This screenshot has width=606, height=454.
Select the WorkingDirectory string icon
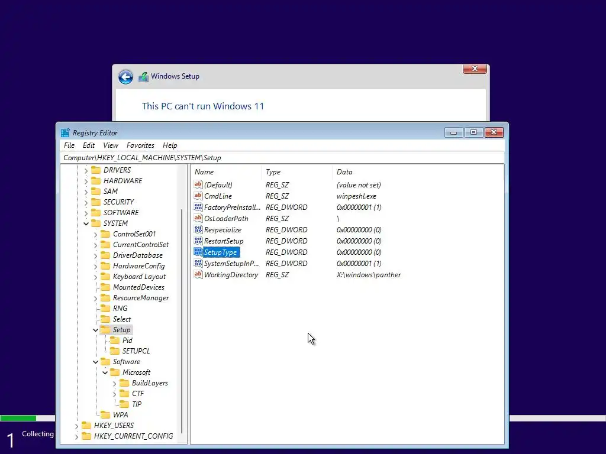coord(198,274)
